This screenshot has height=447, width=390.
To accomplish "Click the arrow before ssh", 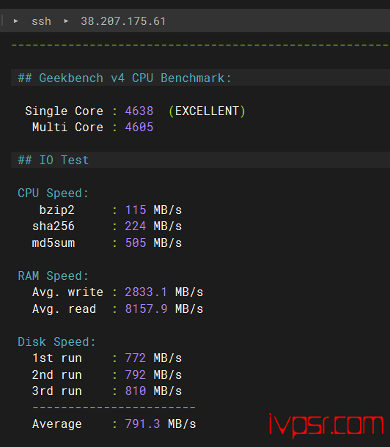I will (16, 21).
